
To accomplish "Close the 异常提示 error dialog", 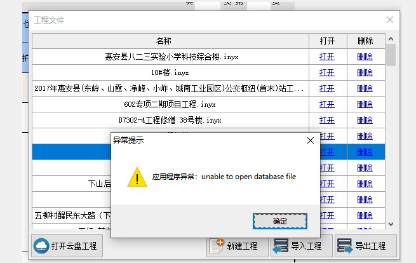I will (x=311, y=140).
